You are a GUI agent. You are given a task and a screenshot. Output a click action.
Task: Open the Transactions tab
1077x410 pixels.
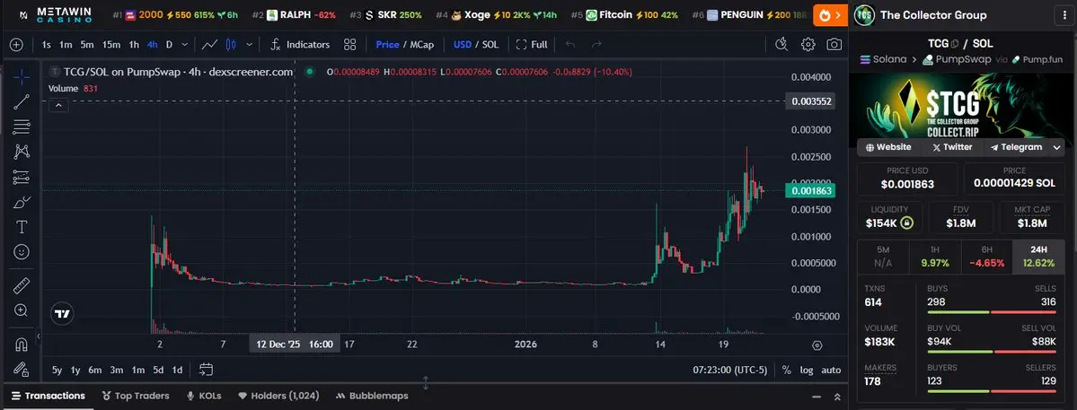49,397
